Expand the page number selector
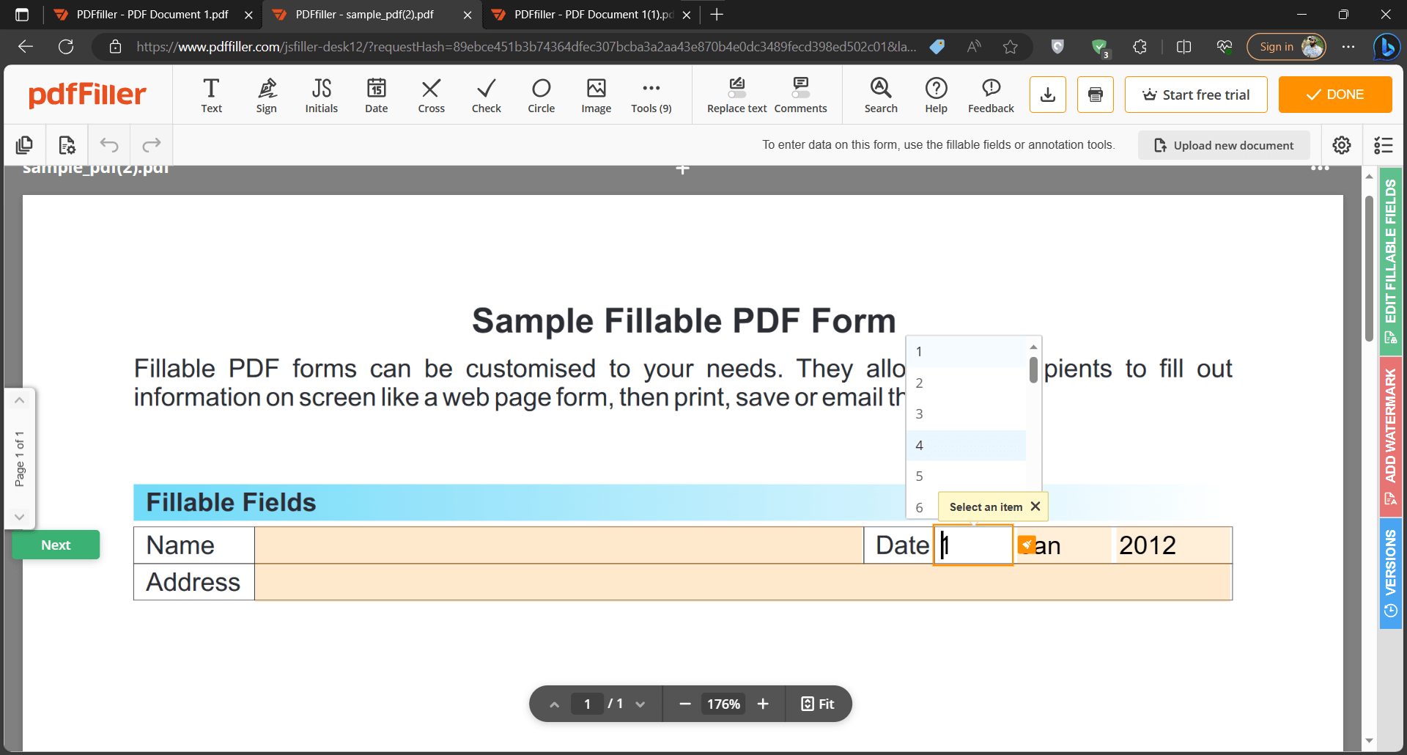 (x=640, y=704)
